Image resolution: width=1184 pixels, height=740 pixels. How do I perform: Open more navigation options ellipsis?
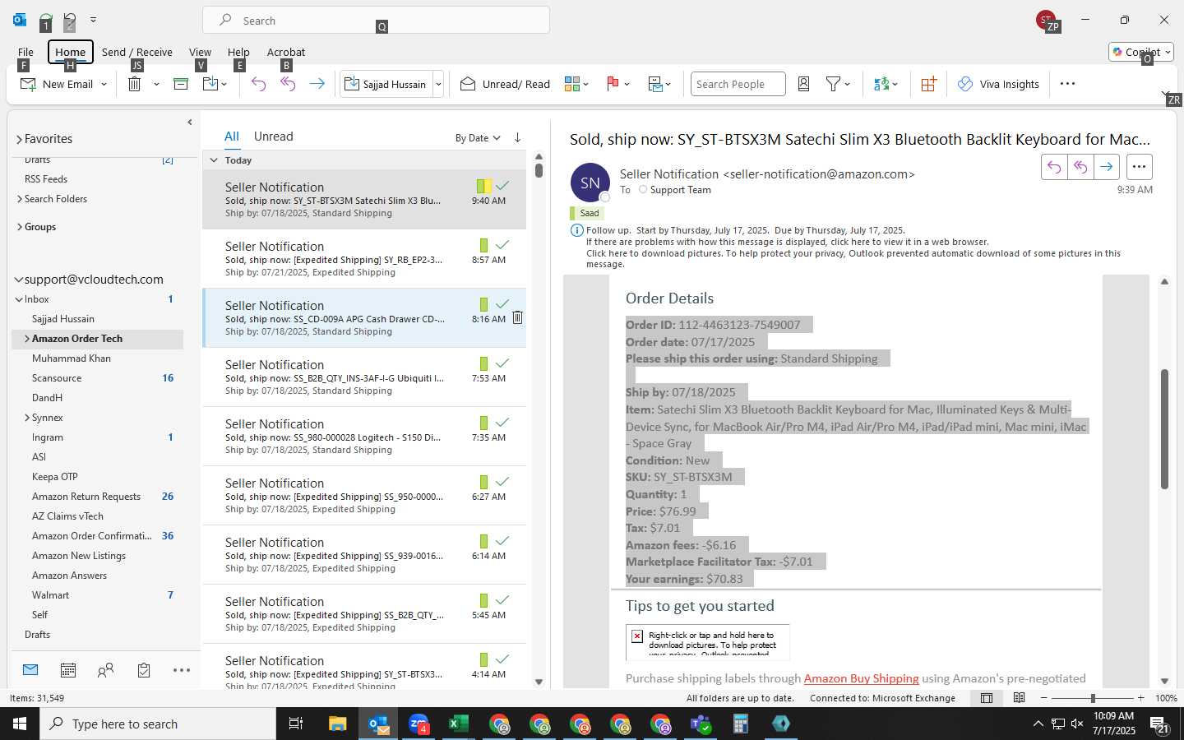pos(182,670)
